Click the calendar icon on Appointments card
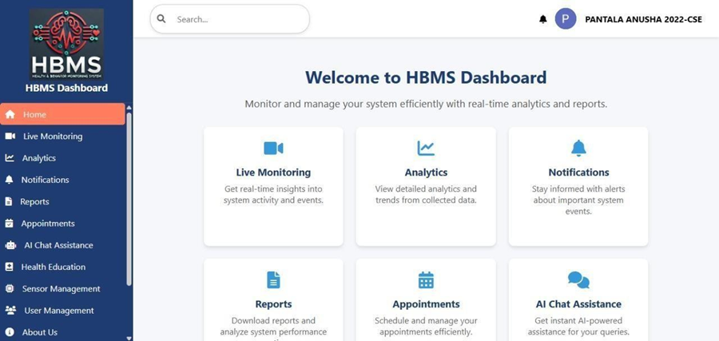The image size is (719, 341). click(426, 280)
